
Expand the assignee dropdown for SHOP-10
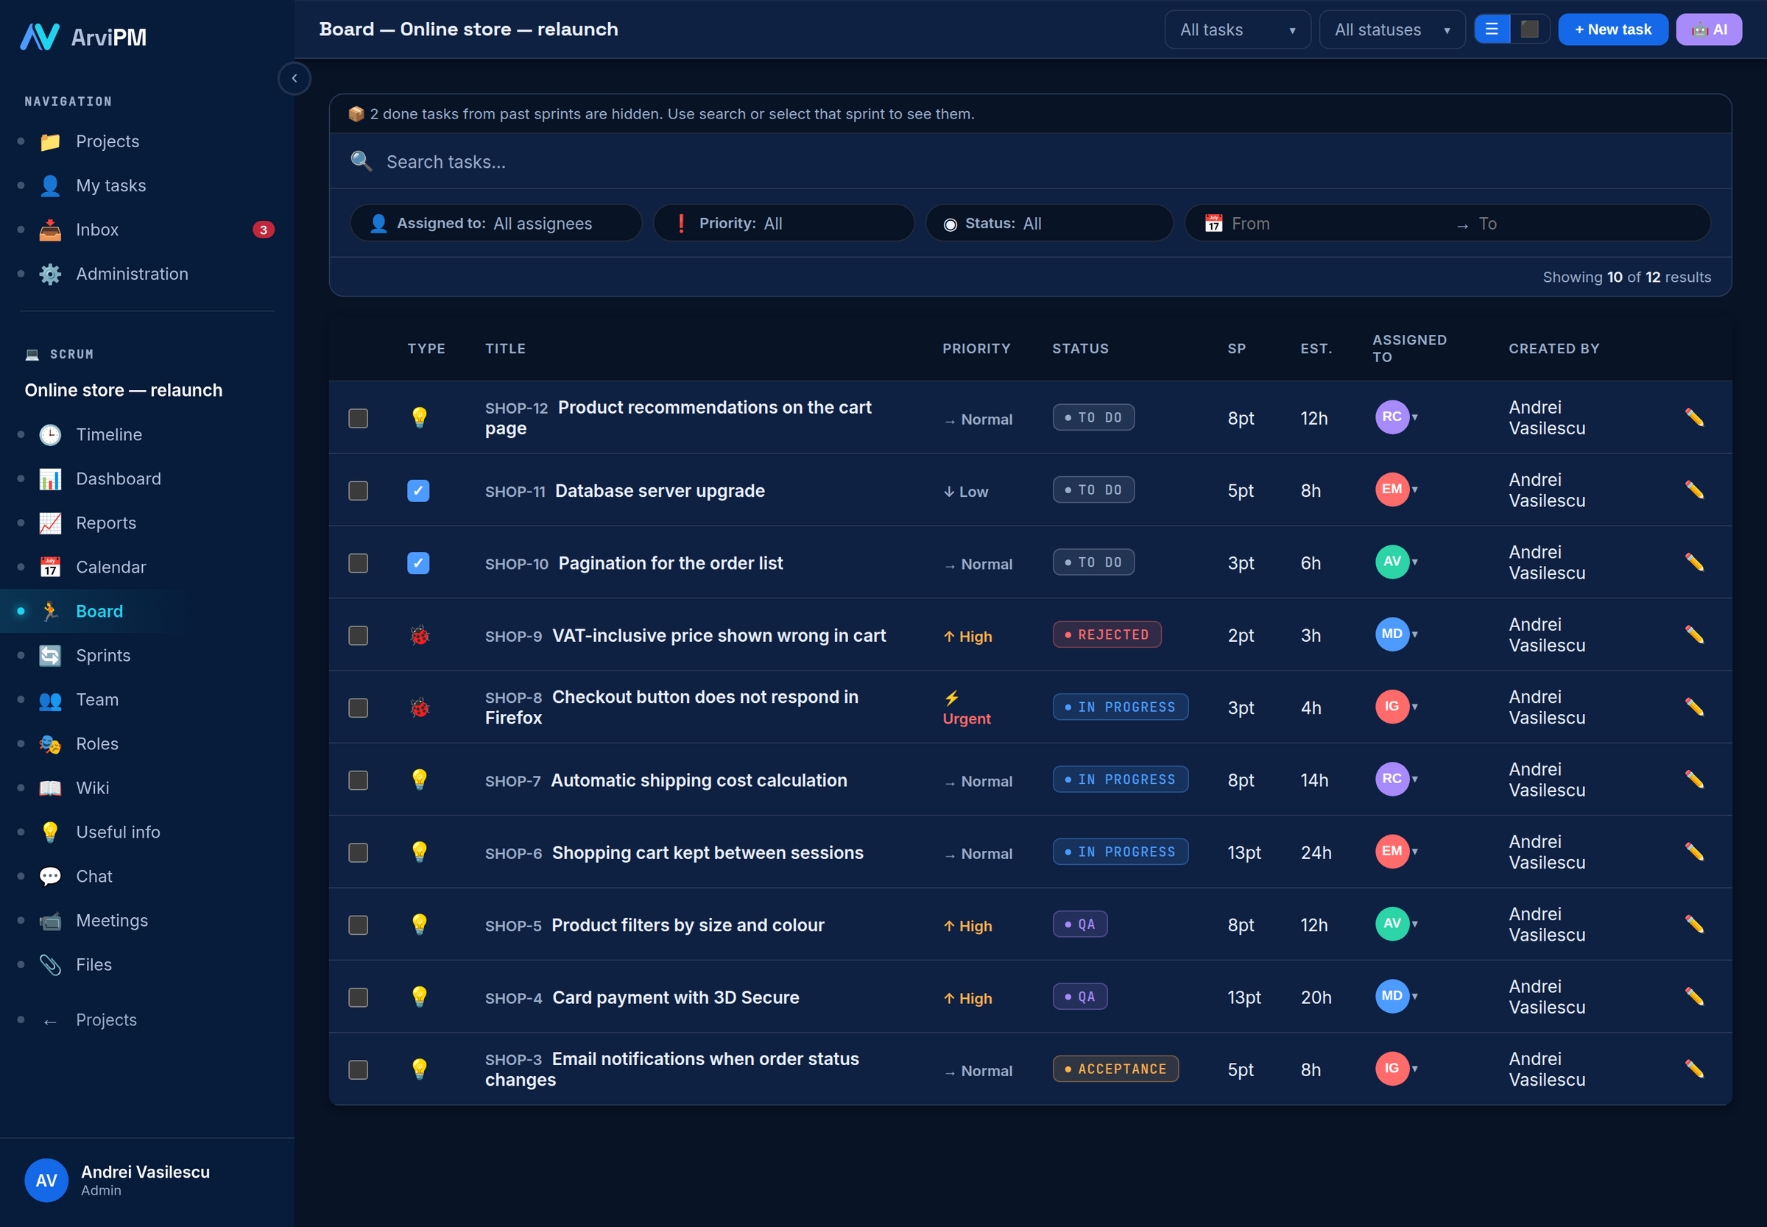click(x=1415, y=562)
